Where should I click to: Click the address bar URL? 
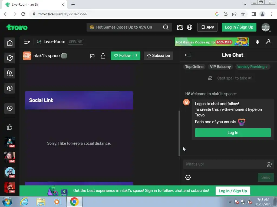(62, 14)
